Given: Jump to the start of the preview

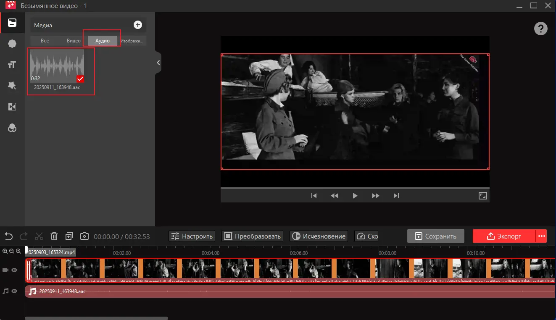Looking at the screenshot, I should tap(314, 196).
